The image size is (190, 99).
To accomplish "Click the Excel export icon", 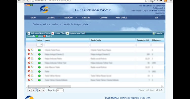I will (68, 33).
